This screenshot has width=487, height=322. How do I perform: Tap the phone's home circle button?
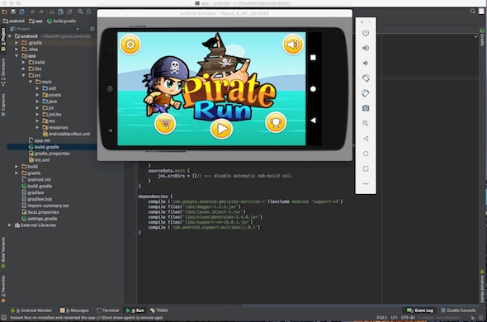click(313, 89)
